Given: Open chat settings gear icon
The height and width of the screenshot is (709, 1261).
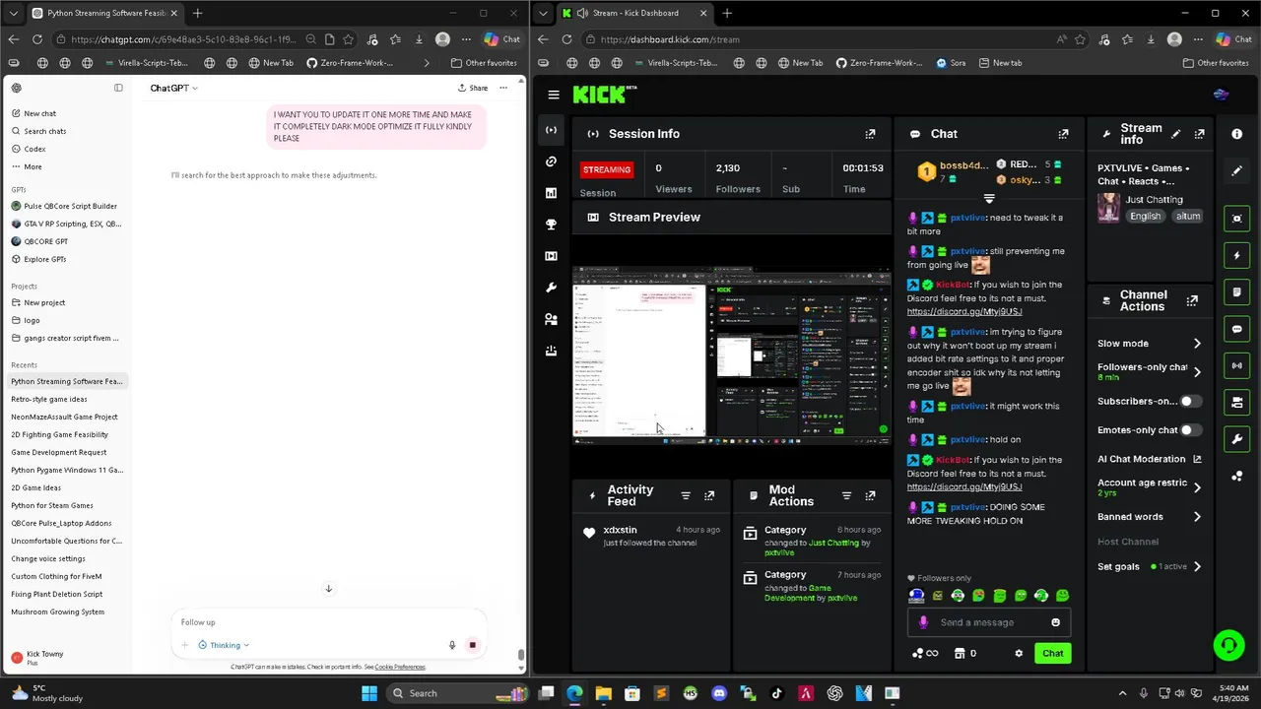Looking at the screenshot, I should tap(1019, 653).
